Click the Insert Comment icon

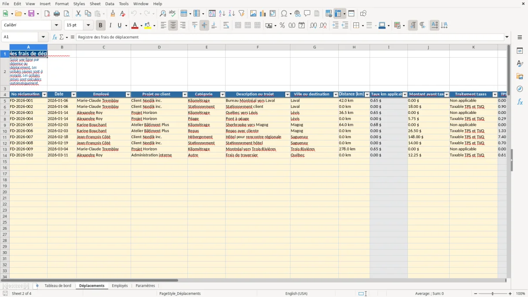[x=307, y=14]
